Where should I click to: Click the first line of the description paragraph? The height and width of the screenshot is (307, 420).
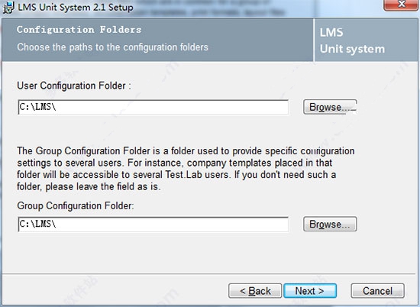(186, 150)
